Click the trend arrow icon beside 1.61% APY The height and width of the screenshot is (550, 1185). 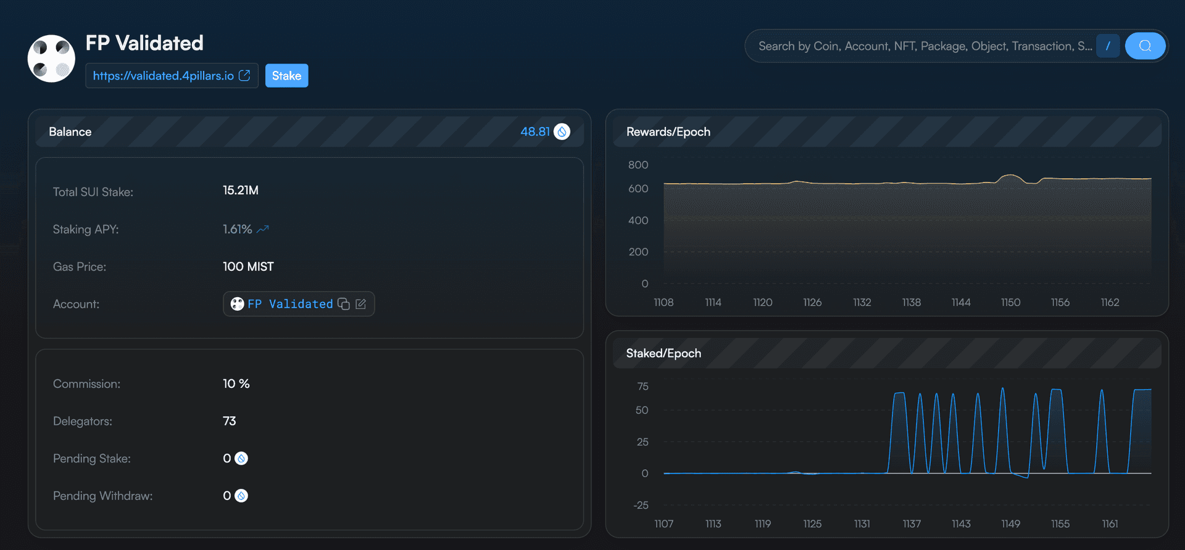point(263,229)
